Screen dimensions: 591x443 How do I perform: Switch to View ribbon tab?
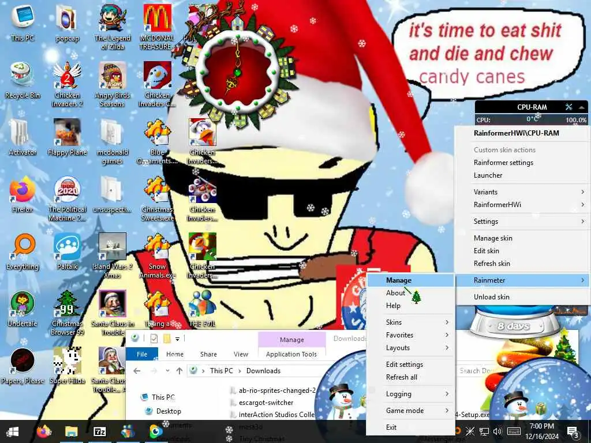pos(241,354)
